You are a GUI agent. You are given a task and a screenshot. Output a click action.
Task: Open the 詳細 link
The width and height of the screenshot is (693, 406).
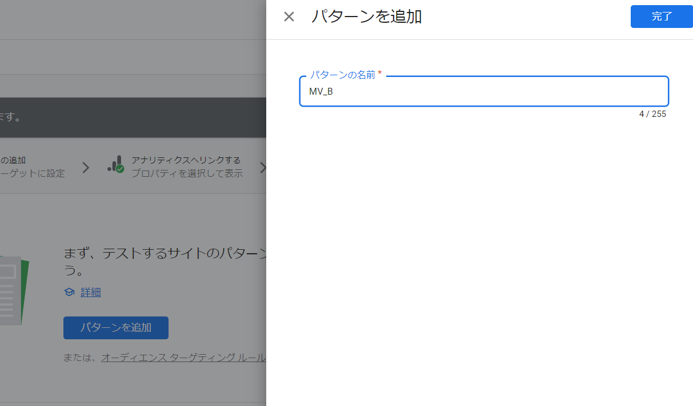[x=90, y=292]
